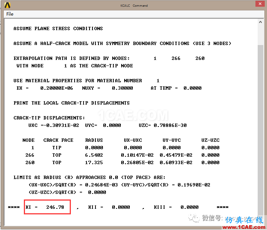
Task: Click the (UY-UYC)/SQRT(R) = 0.19690E-02 value
Action: (166, 185)
